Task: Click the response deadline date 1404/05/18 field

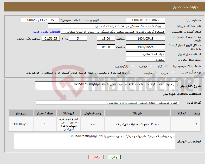Action: tap(145, 38)
